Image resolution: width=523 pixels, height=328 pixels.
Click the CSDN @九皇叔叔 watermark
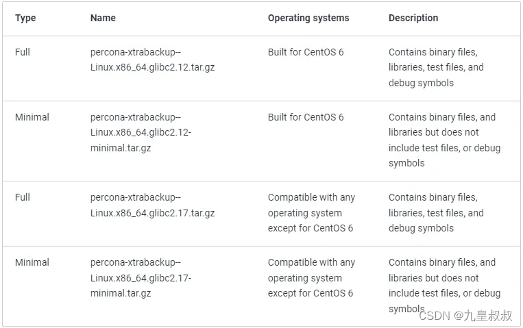(x=465, y=316)
